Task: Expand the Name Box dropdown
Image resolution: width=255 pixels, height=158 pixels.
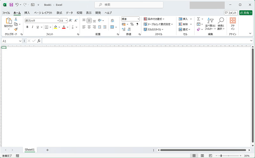Action: coord(20,41)
